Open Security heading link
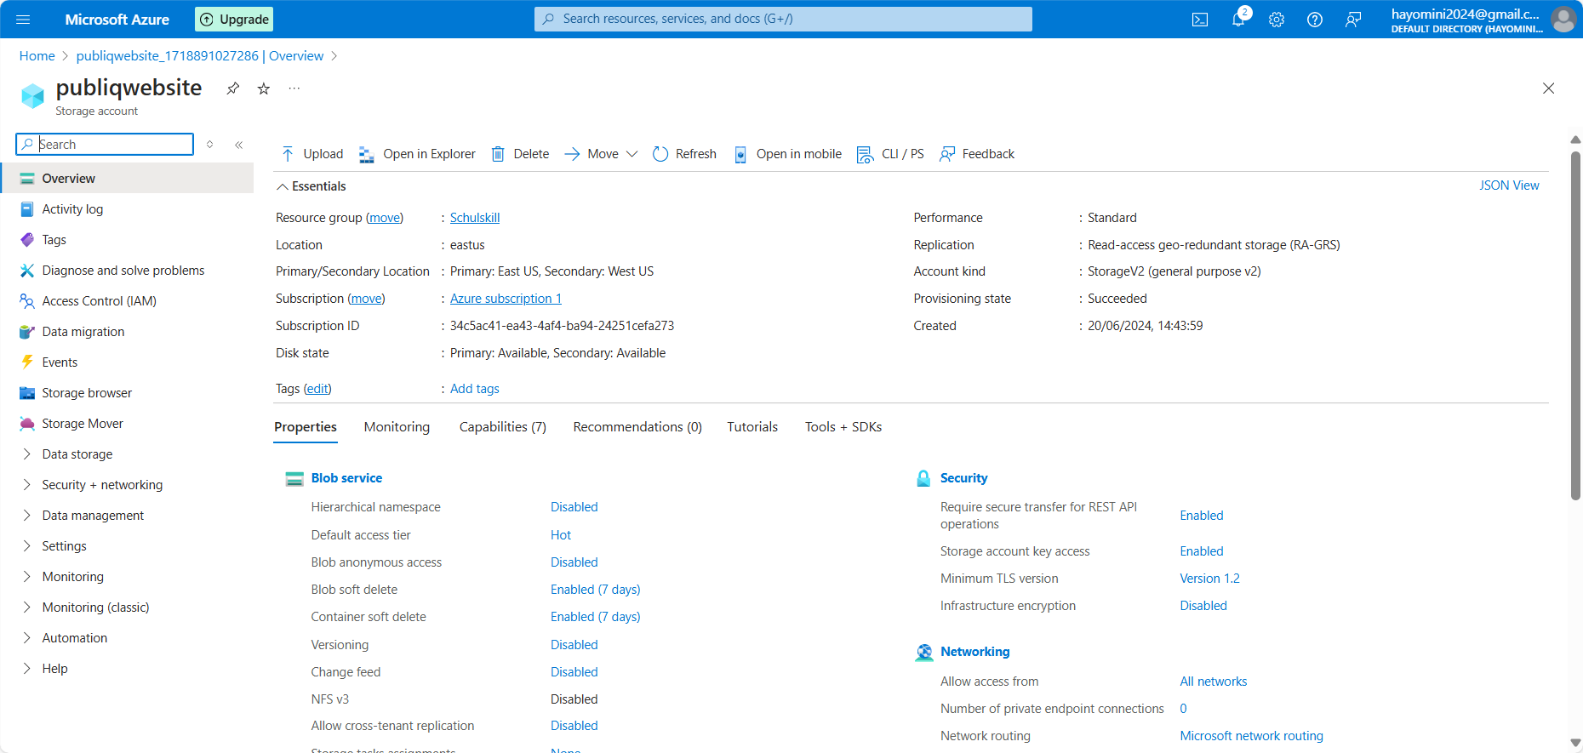Screen dimensions: 1583x753 tap(964, 478)
